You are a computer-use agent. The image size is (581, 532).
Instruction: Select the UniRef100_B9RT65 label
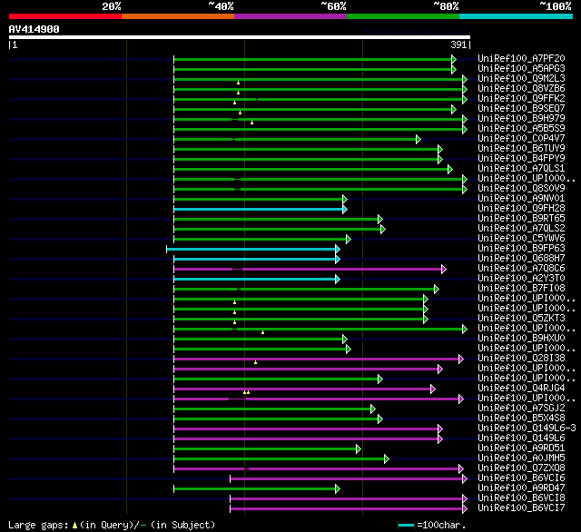point(521,219)
